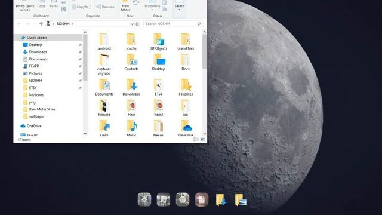Click the Refresh button in address bar
This screenshot has width=382, height=215.
coord(137,24)
